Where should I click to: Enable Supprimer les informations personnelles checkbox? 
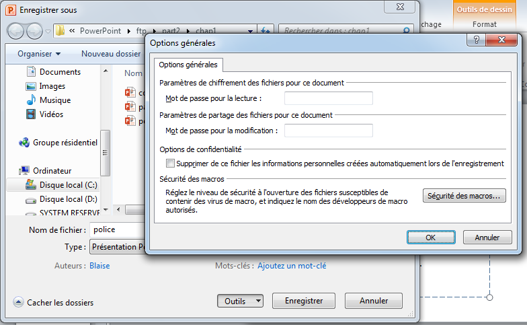coord(171,164)
